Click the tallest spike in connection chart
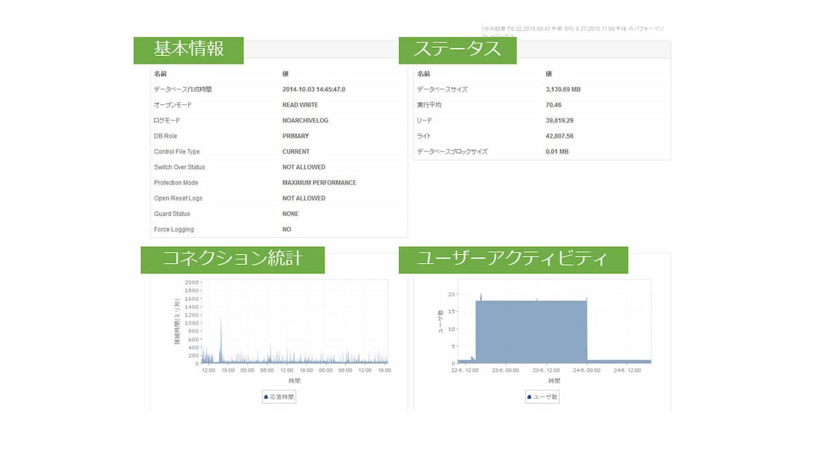The image size is (830, 467). pos(221,322)
